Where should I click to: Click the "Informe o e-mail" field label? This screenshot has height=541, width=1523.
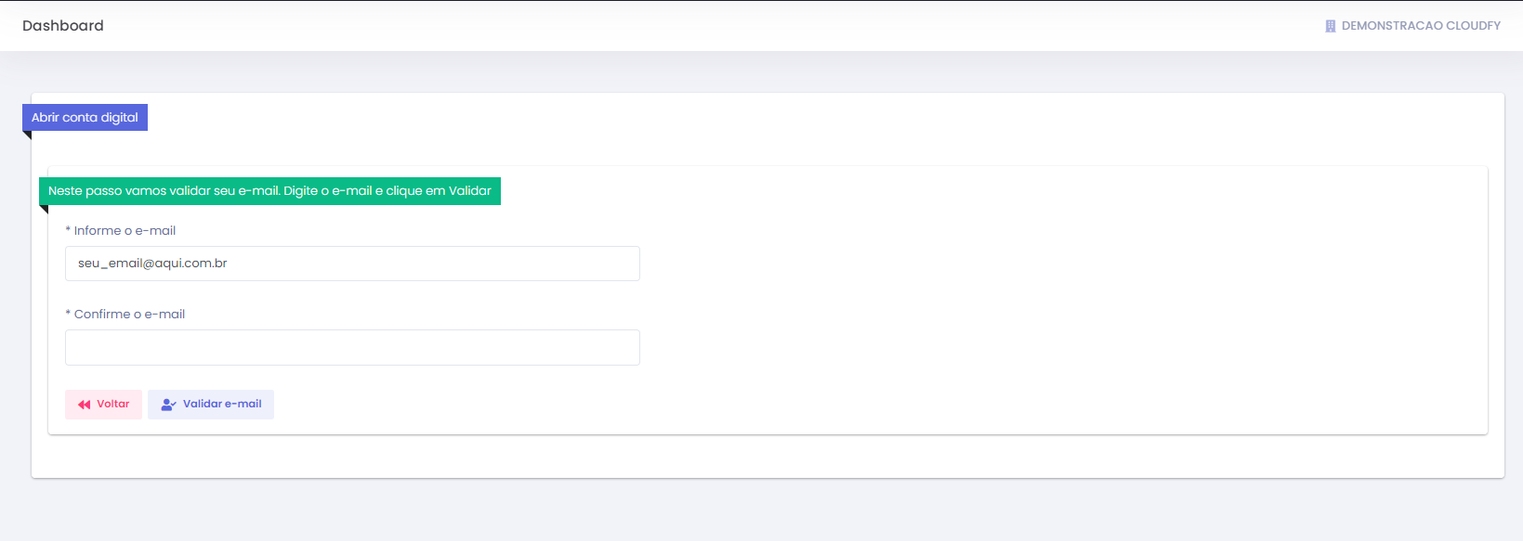pyautogui.click(x=125, y=231)
